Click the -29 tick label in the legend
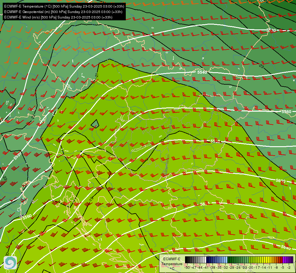 [x=231, y=268]
